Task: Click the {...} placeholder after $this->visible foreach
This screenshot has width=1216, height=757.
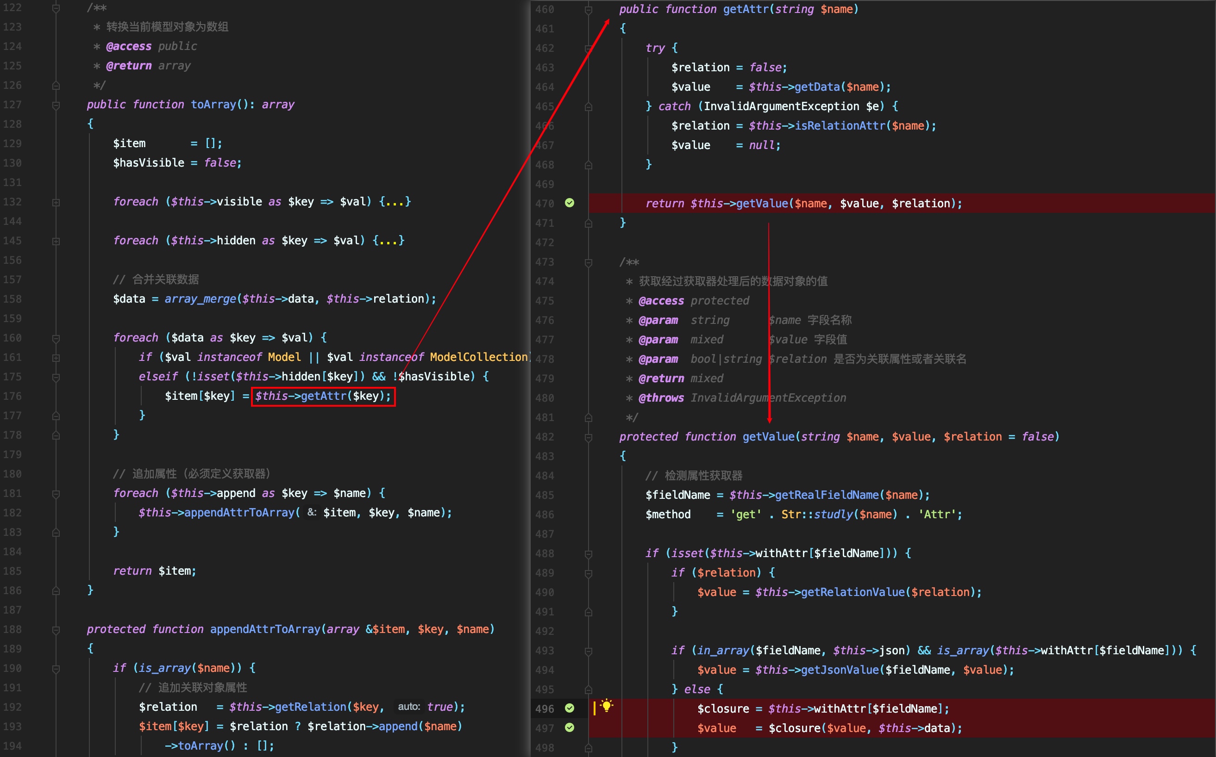Action: tap(395, 201)
